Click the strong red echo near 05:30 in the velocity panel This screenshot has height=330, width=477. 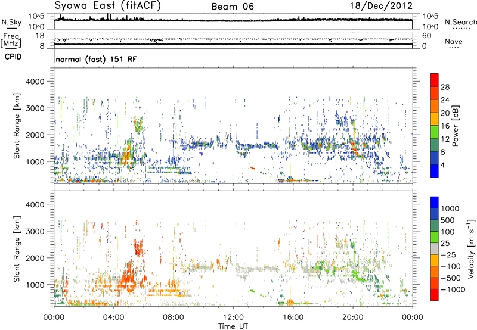point(139,247)
